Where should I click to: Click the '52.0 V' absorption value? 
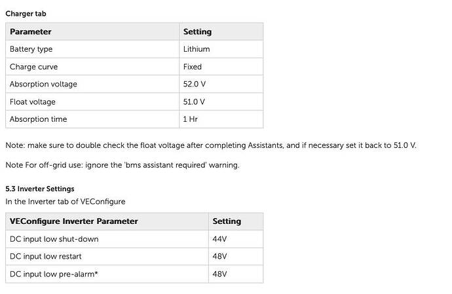coord(195,84)
